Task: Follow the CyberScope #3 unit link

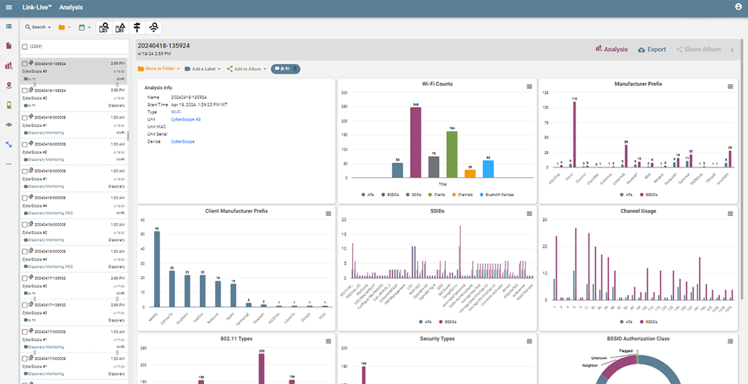Action: click(x=186, y=119)
